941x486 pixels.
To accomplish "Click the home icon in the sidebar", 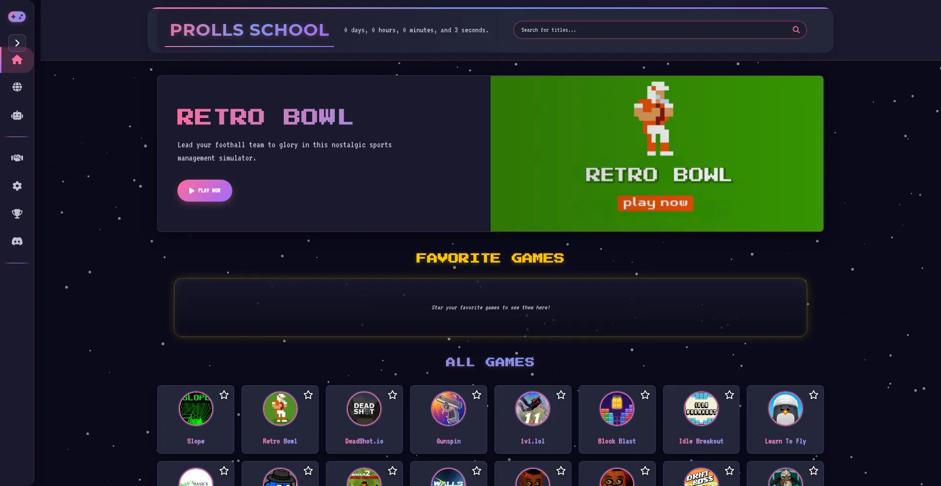I will pos(17,60).
